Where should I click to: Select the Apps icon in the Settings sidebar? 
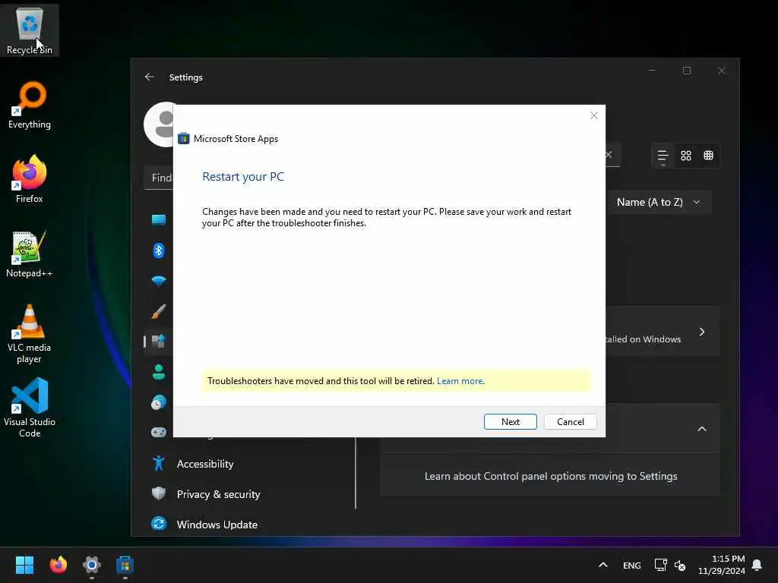pos(159,341)
